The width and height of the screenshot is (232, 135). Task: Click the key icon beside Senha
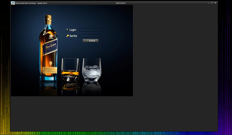68,36
